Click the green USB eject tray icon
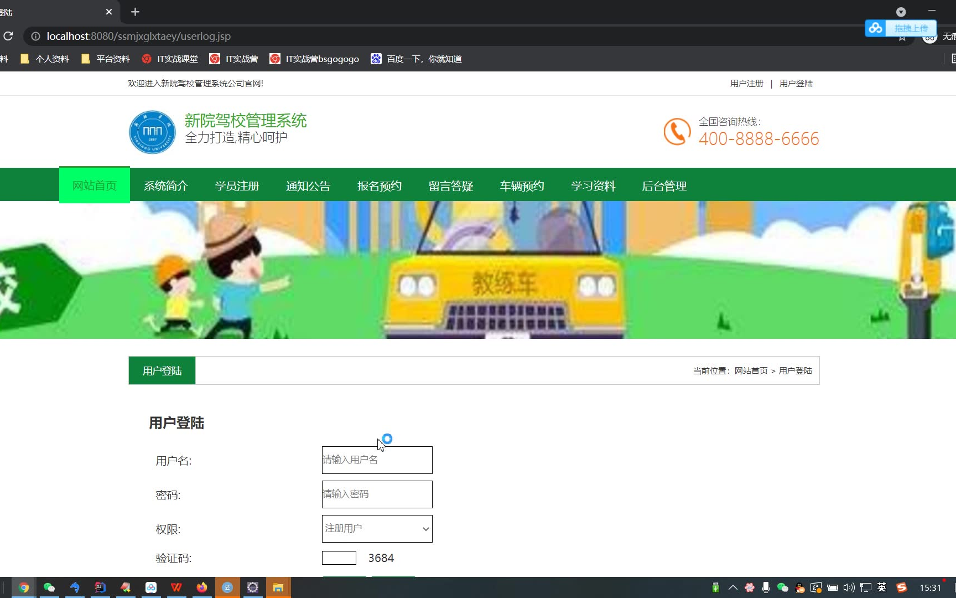This screenshot has width=956, height=598. point(715,587)
